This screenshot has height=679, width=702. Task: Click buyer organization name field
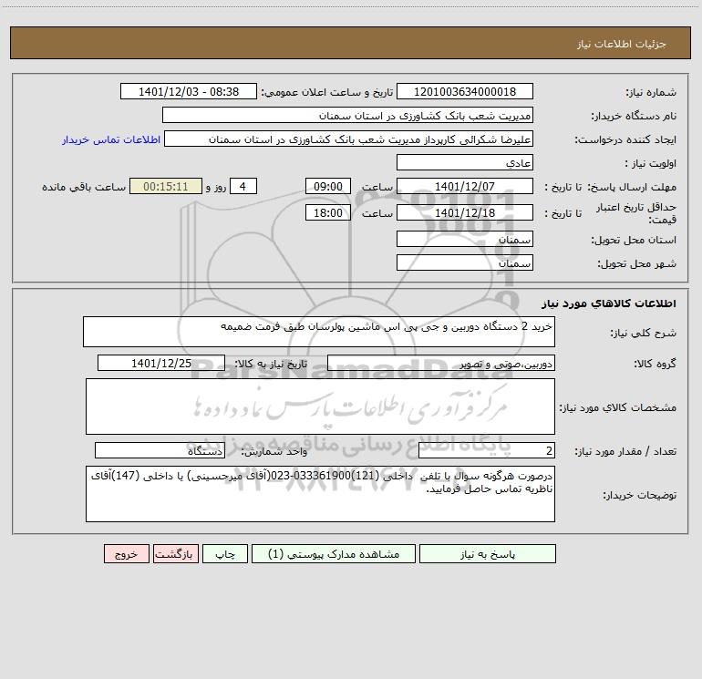(347, 115)
